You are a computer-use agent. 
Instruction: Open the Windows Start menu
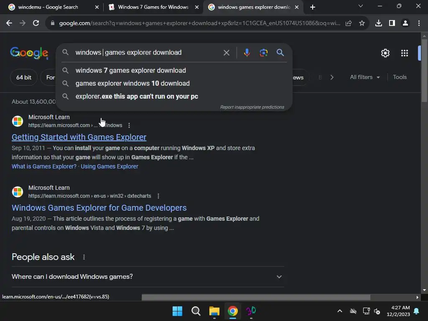[177, 311]
